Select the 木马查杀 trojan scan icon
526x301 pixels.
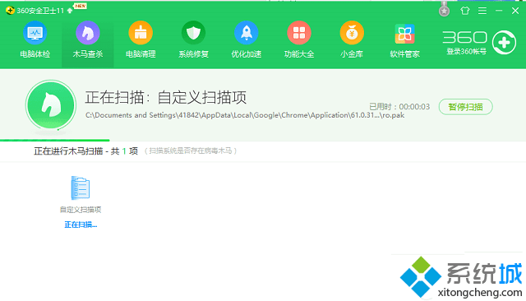coord(88,33)
